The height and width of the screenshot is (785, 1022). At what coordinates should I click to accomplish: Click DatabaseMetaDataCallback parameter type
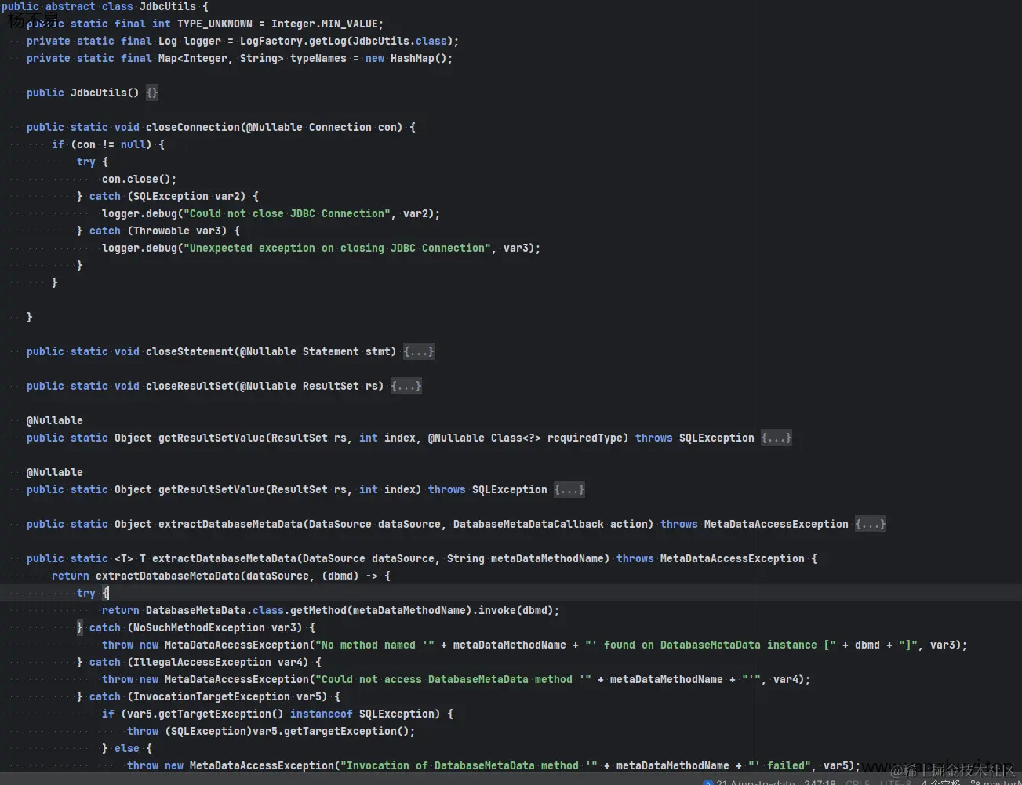(529, 524)
